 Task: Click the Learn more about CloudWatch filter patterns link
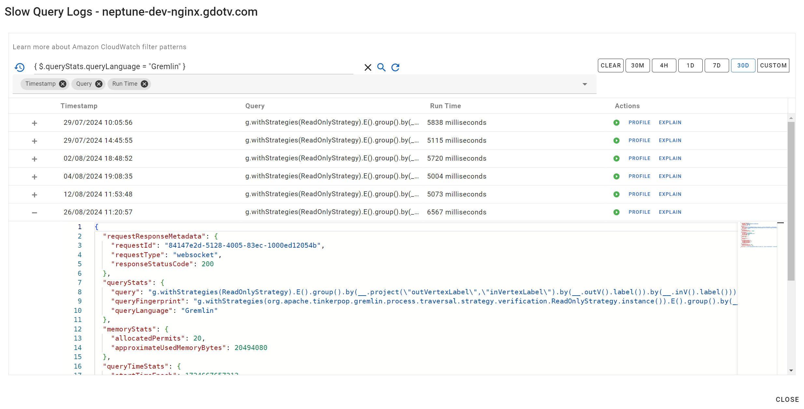click(100, 47)
